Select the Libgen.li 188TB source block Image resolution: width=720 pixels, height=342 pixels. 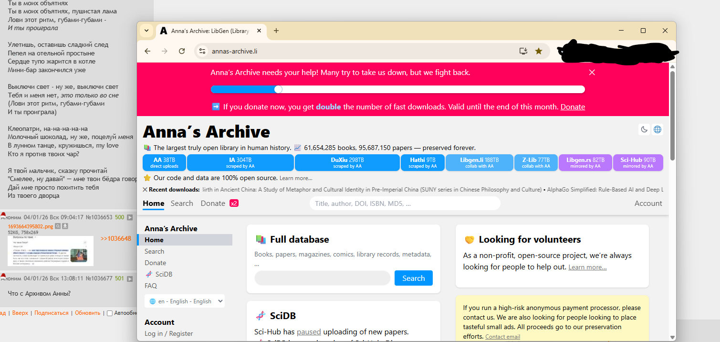tap(479, 163)
